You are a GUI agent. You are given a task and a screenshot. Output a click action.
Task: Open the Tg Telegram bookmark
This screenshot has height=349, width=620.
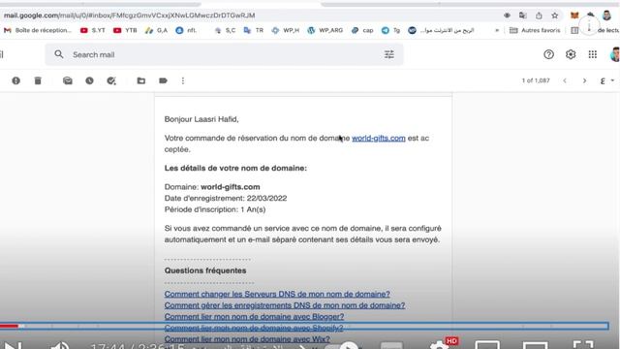[x=390, y=30]
